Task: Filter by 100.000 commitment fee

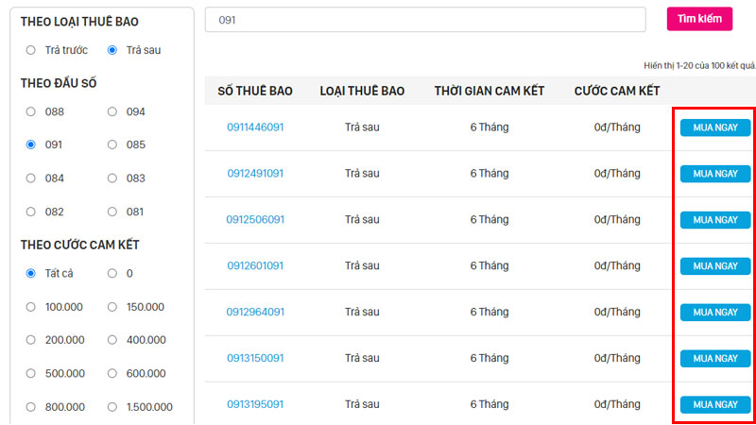Action: [x=31, y=307]
